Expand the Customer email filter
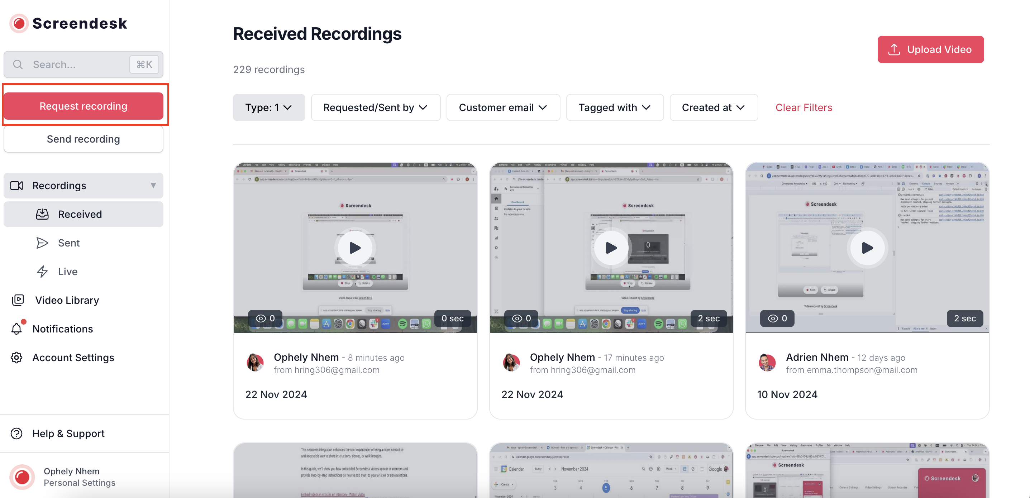This screenshot has height=498, width=1030. [502, 107]
